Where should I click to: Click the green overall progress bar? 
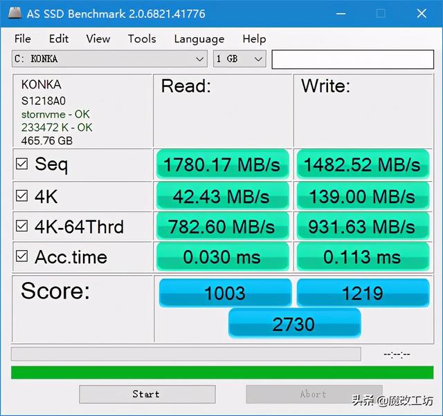tap(222, 372)
